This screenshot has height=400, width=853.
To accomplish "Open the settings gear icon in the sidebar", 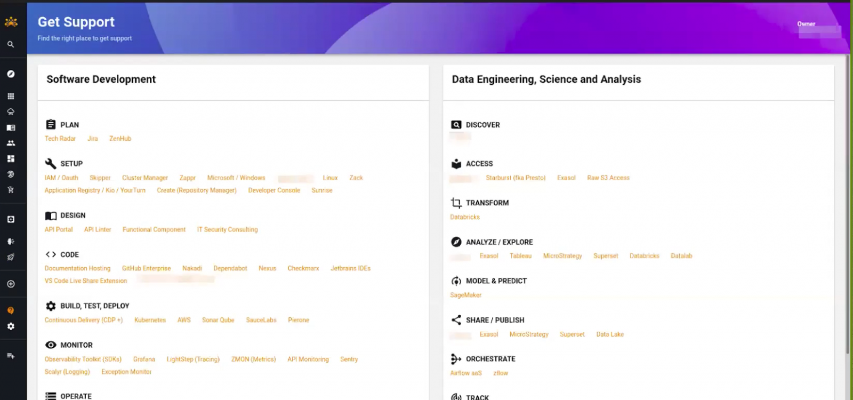I will pyautogui.click(x=11, y=326).
